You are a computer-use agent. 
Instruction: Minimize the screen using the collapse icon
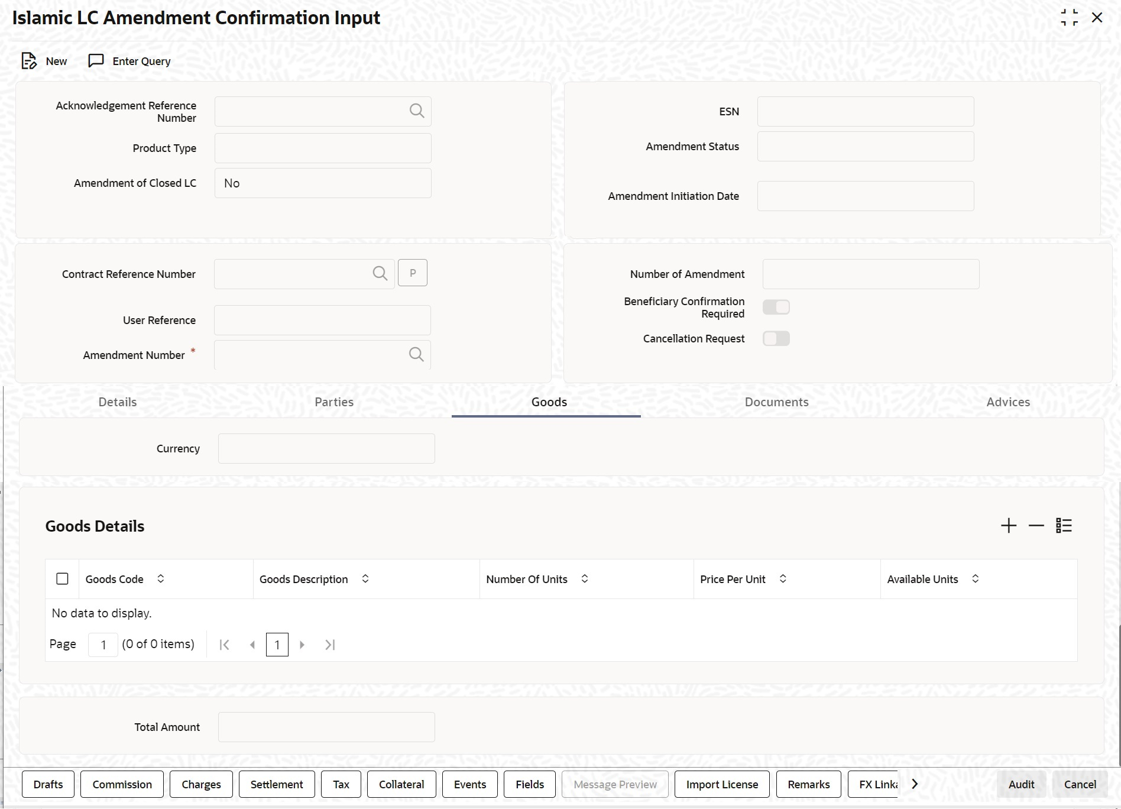click(x=1069, y=18)
